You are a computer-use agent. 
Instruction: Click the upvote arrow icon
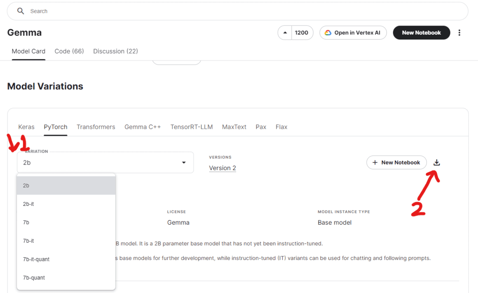pos(285,33)
